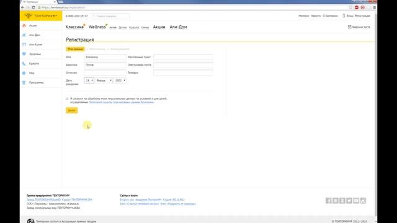Open the birth day dropdown
This screenshot has height=223, width=397.
[89, 81]
